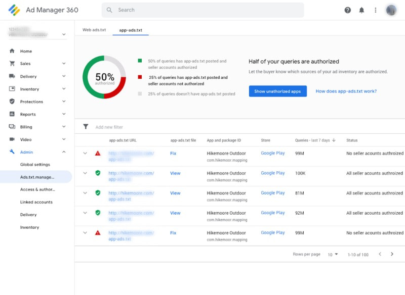Select the Inventory icon in the sidebar
Image resolution: width=405 pixels, height=295 pixels.
click(x=12, y=89)
